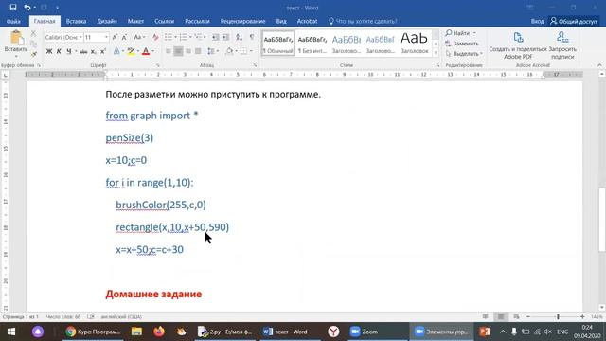The height and width of the screenshot is (341, 606).
Task: Open the Файл tab
Action: [x=13, y=21]
